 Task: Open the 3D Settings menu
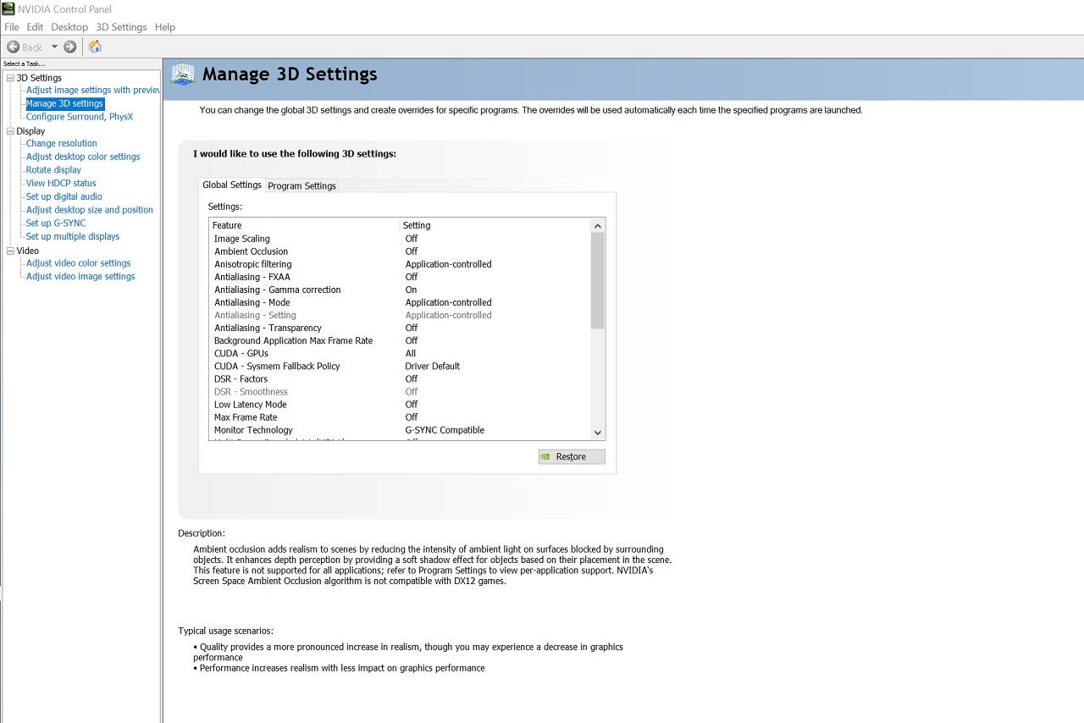[121, 27]
